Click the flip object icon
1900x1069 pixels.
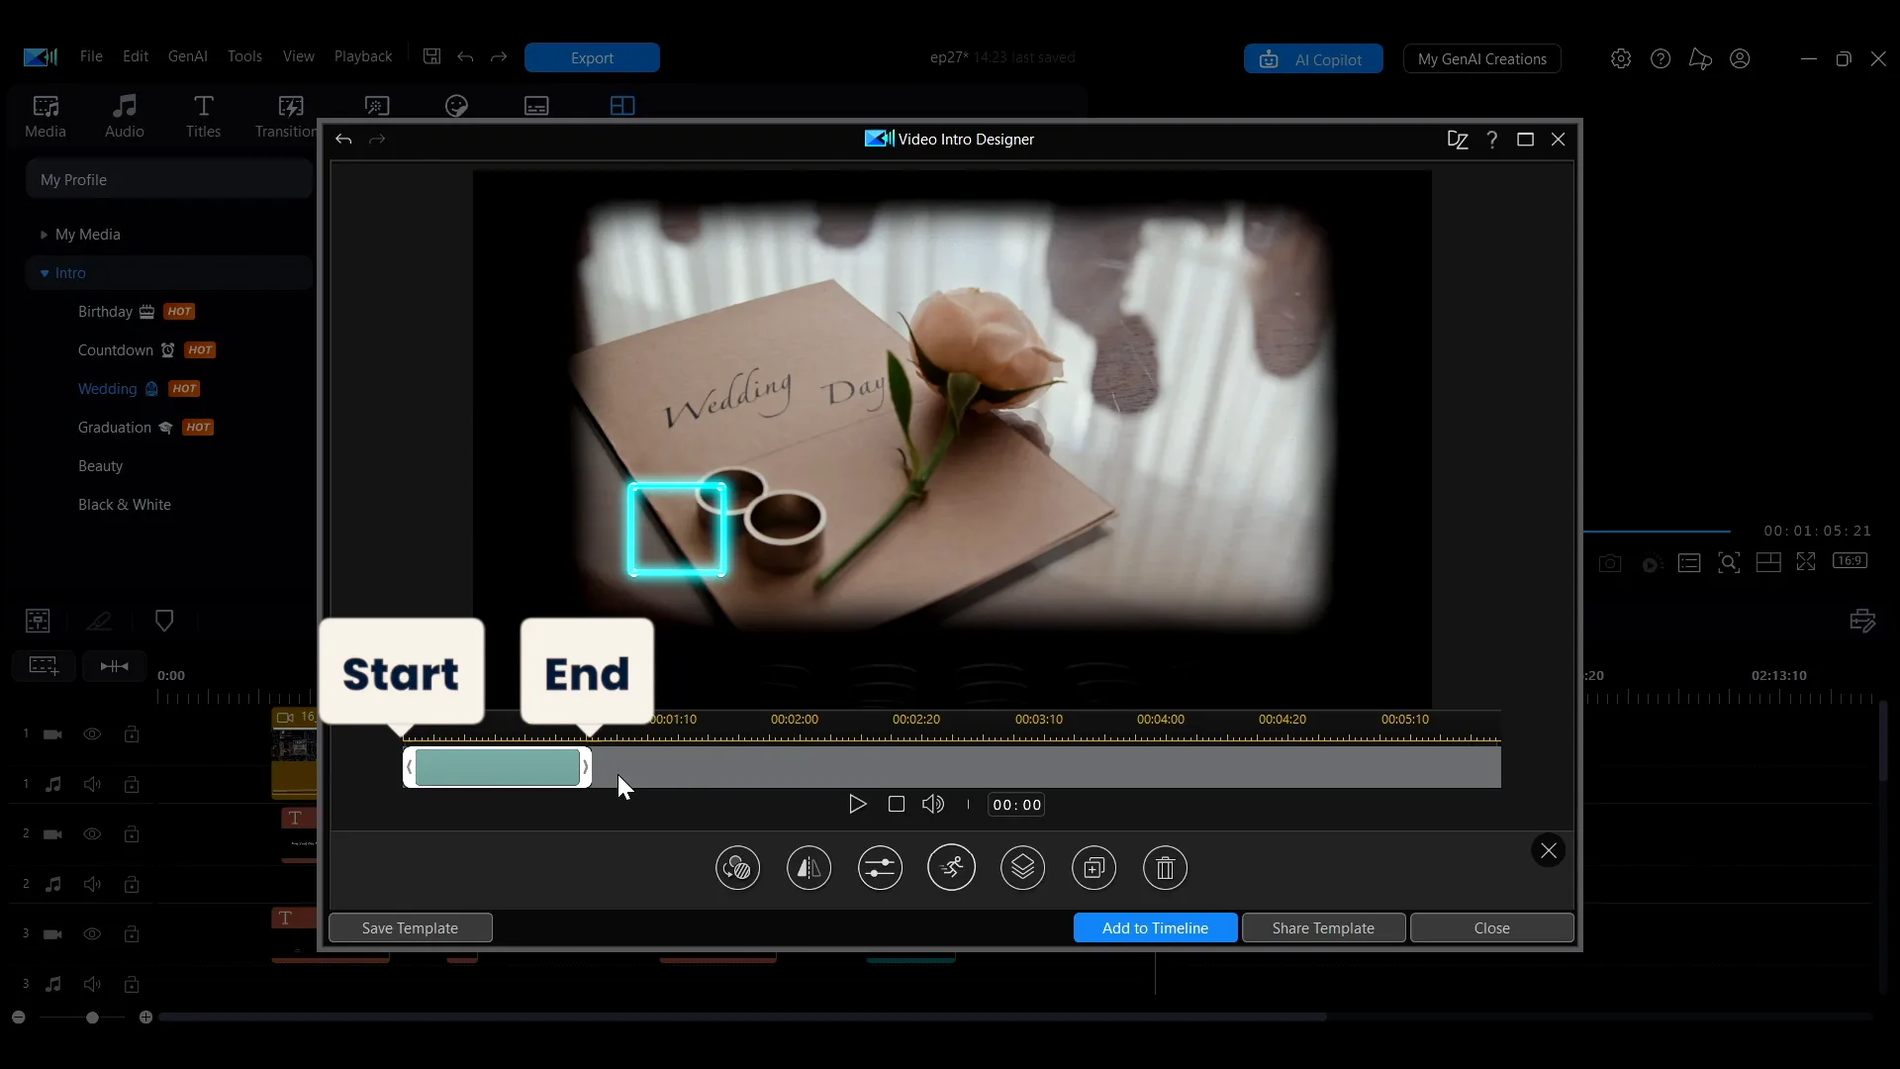pyautogui.click(x=808, y=868)
